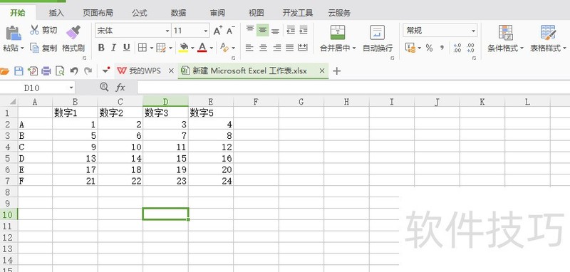The image size is (570, 272).
Task: Open the Name Box dropdown arrow
Action: pos(71,88)
